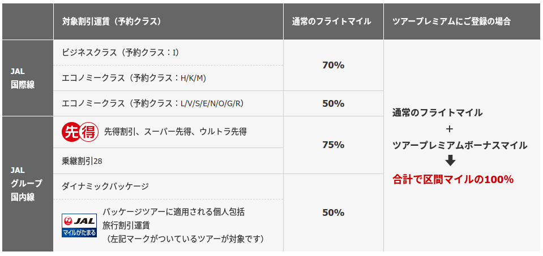
Task: Click the エコノミークラス H/K/M row
Action: click(168, 78)
